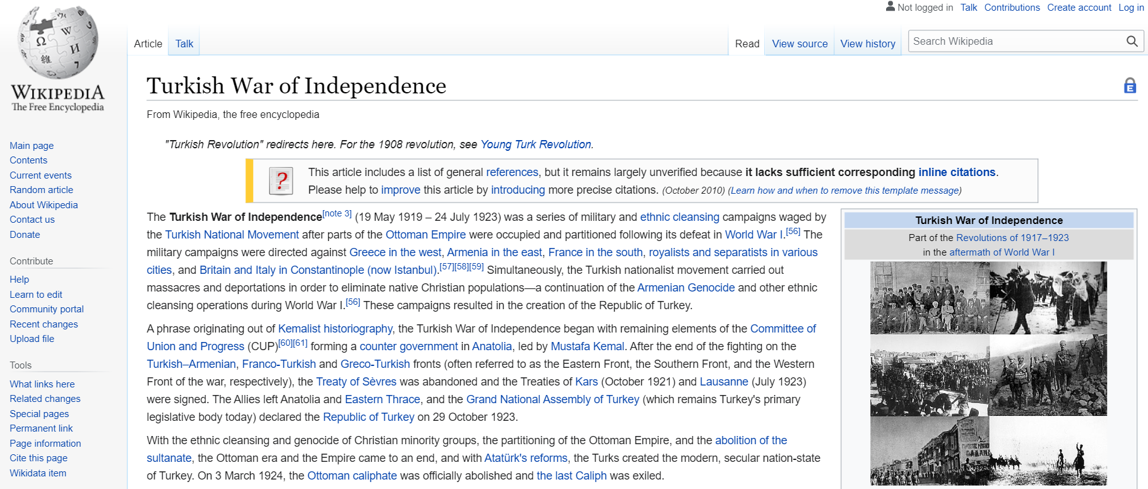This screenshot has height=489, width=1148.
Task: Open the View source tab
Action: (800, 44)
